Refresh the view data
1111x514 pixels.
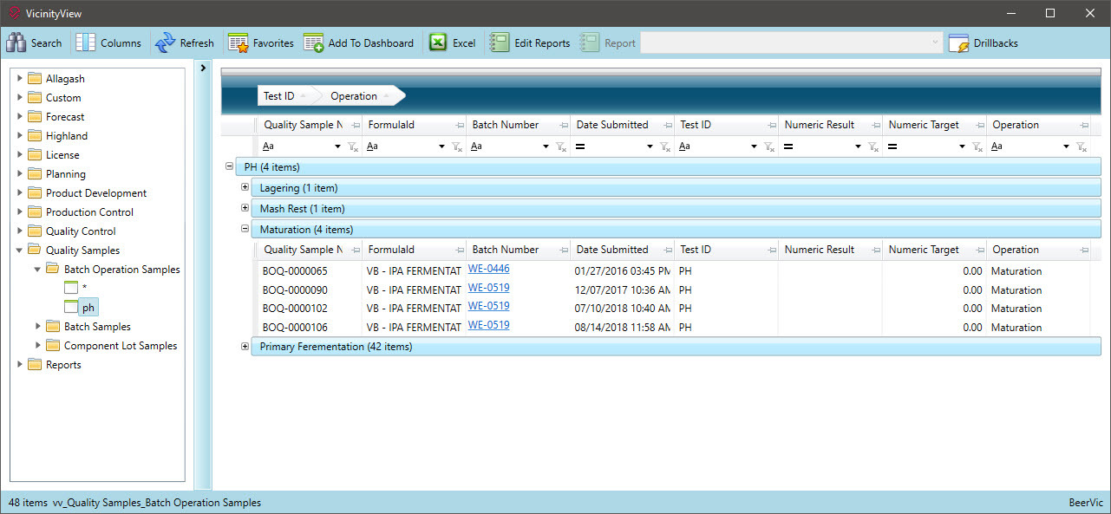pyautogui.click(x=184, y=43)
